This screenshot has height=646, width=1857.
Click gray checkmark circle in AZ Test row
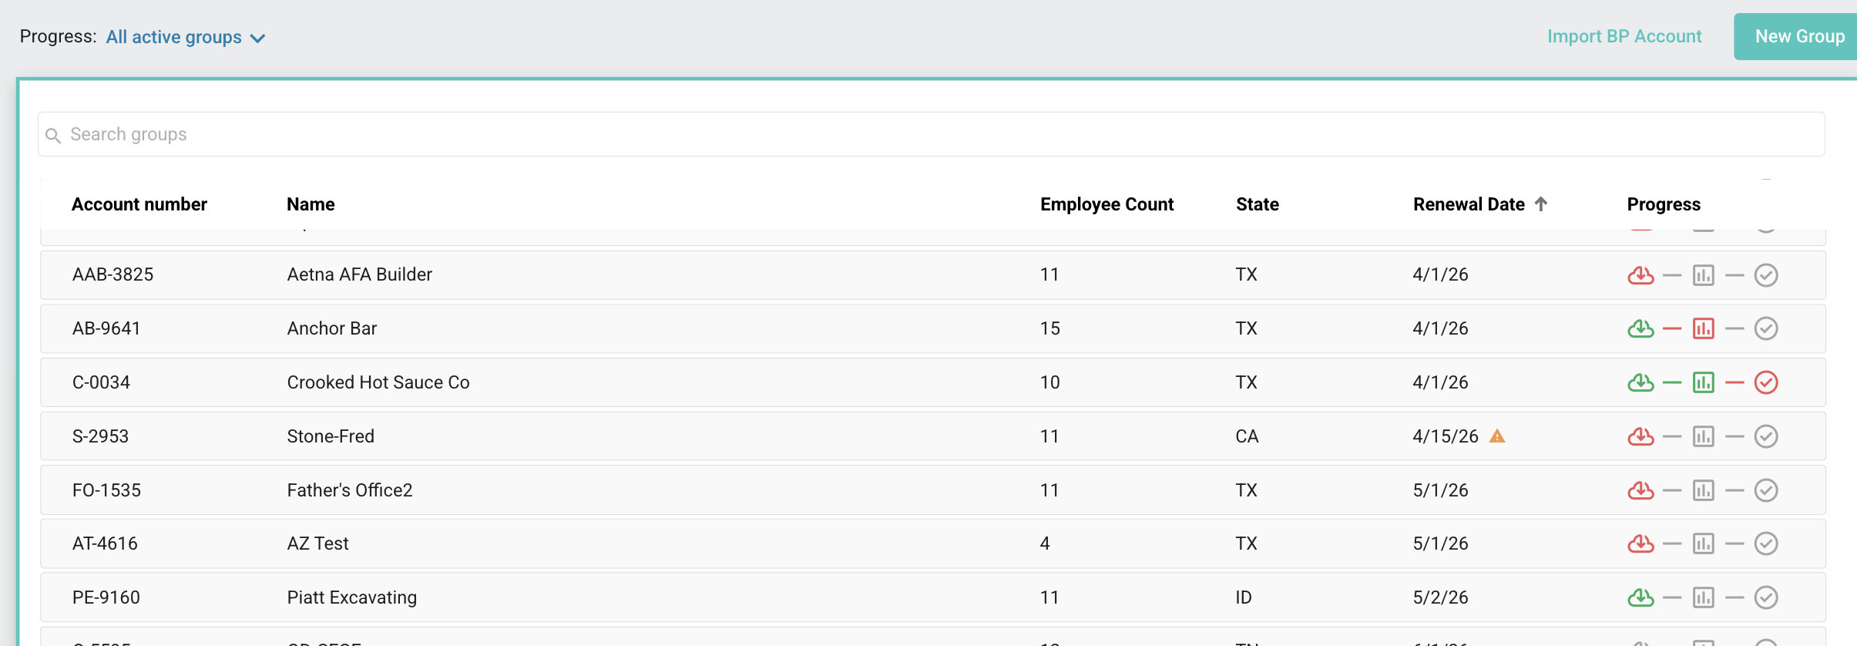tap(1765, 543)
